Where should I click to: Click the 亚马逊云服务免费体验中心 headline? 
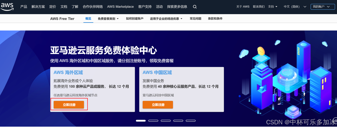tap(103, 50)
